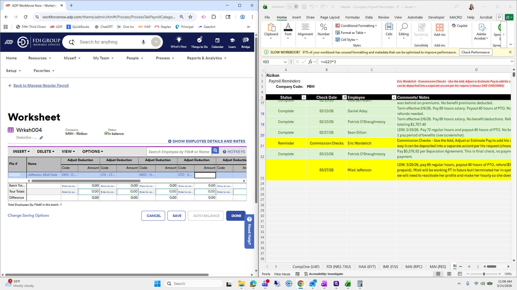Open the Need Help question icon
The image size is (517, 290).
[x=249, y=219]
